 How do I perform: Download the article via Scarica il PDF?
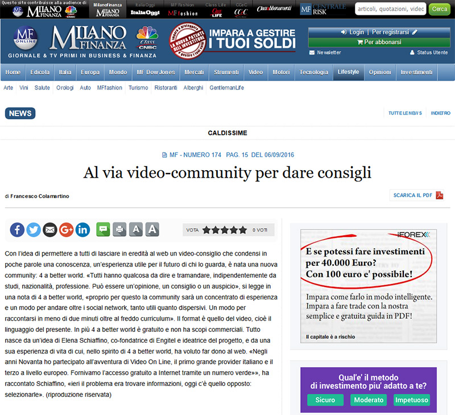pyautogui.click(x=418, y=195)
